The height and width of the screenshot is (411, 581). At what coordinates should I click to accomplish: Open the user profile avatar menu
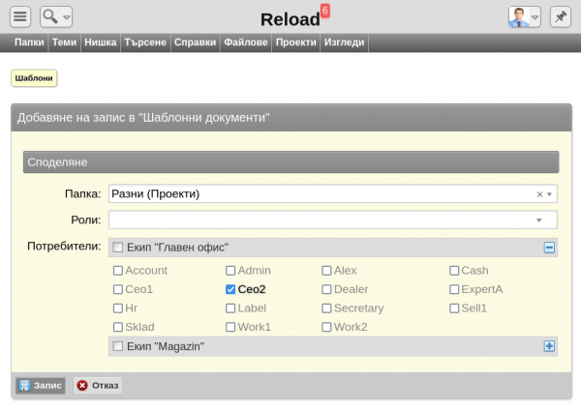(524, 16)
